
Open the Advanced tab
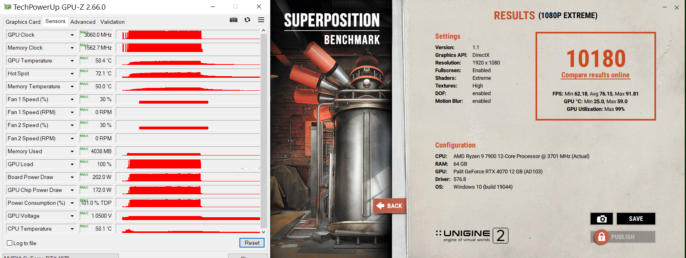(x=83, y=22)
